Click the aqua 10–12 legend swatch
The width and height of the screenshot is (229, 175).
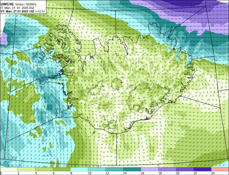point(97,169)
